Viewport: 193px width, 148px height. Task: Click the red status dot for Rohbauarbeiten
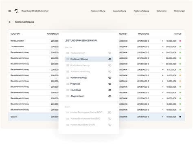tap(180, 41)
